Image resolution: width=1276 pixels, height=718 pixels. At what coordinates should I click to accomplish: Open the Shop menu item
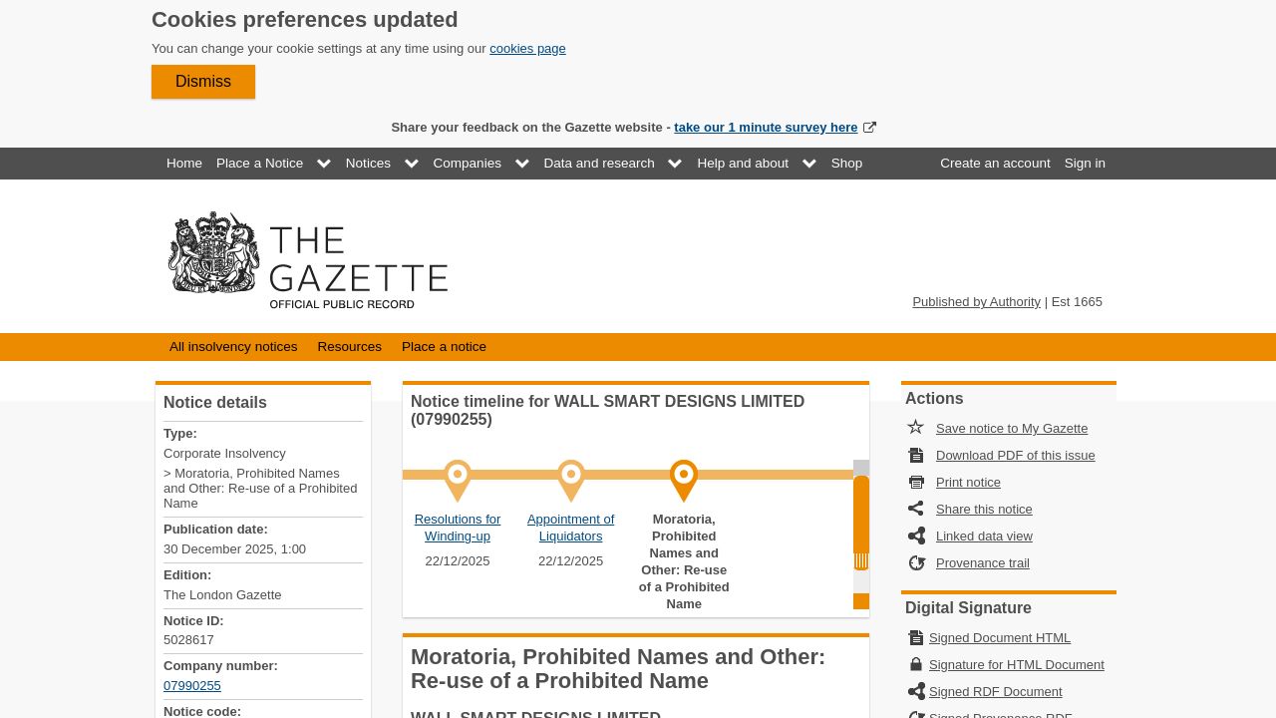point(846,164)
